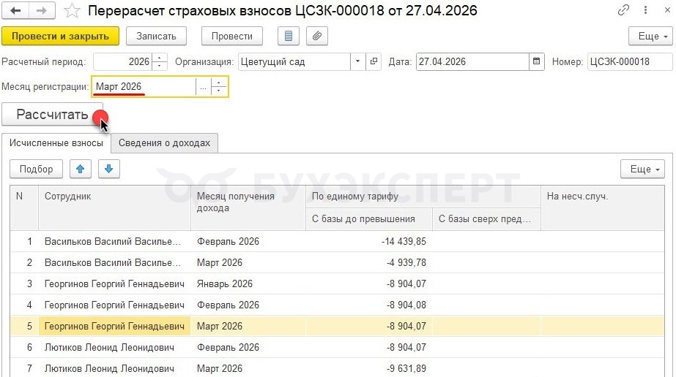The height and width of the screenshot is (377, 676).
Task: Click the forward navigation arrow
Action: 41,11
